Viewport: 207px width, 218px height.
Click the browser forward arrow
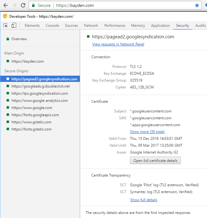coord(14,5)
